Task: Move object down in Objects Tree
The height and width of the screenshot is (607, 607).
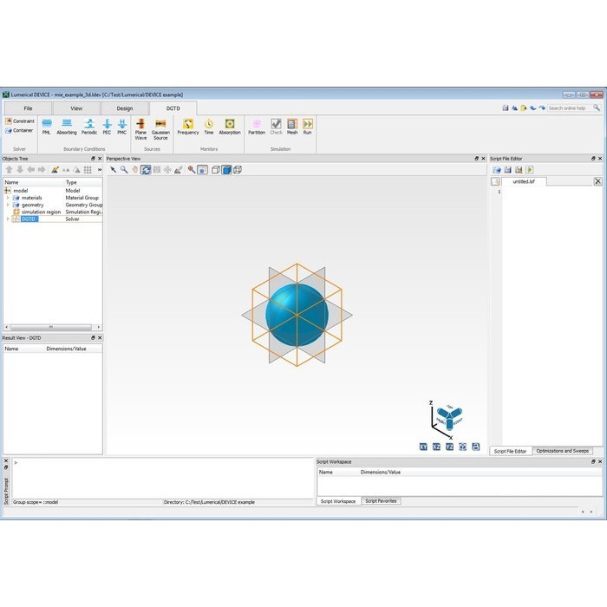Action: pos(20,170)
